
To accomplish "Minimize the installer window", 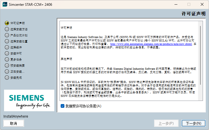I will (176, 4).
